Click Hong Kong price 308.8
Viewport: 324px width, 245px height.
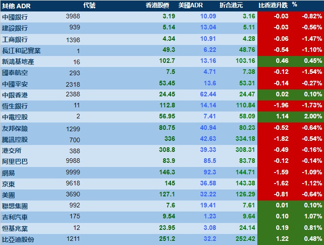click(167, 150)
